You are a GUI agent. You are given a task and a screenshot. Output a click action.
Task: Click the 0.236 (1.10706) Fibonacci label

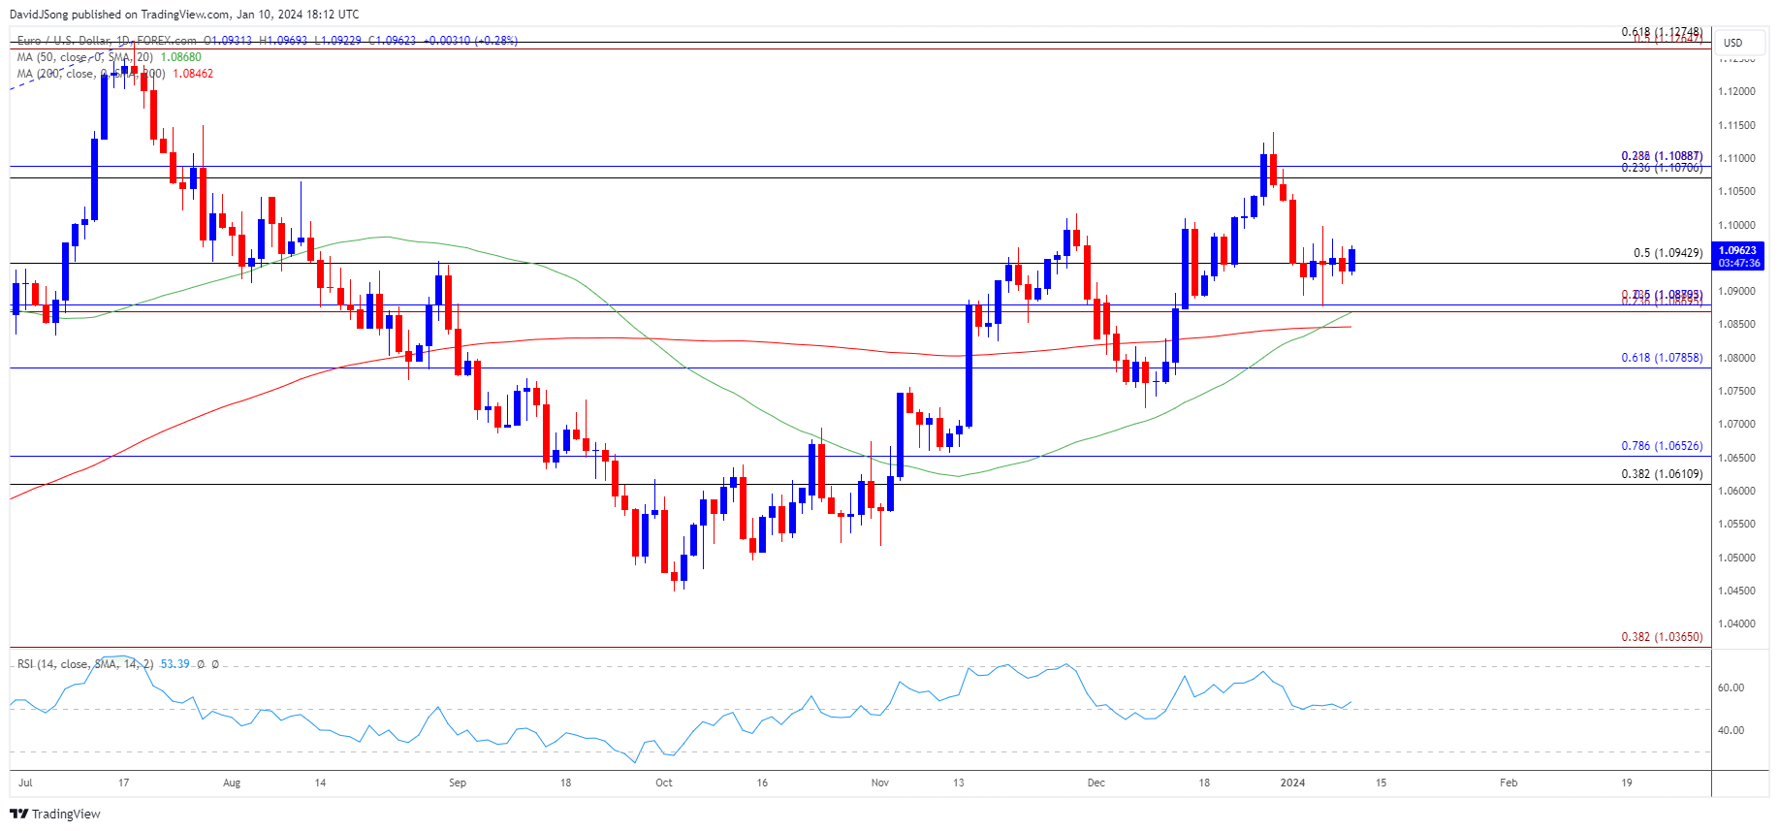(x=1662, y=168)
